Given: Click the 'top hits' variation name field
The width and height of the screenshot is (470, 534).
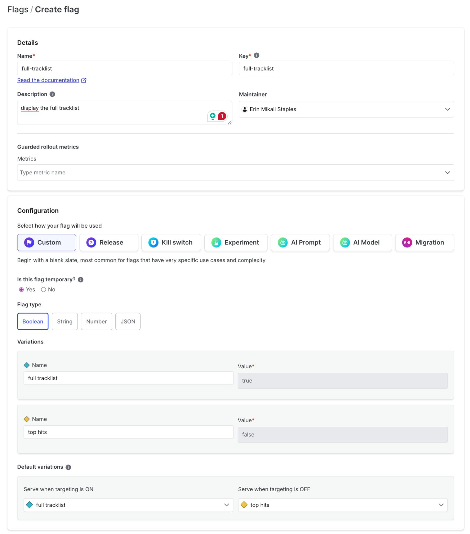Looking at the screenshot, I should pos(128,432).
